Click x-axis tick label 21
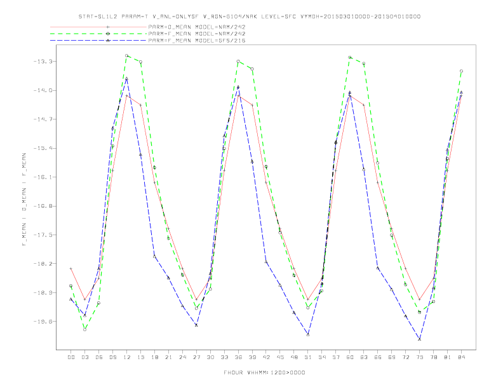Image resolution: width=503 pixels, height=389 pixels. (x=168, y=357)
